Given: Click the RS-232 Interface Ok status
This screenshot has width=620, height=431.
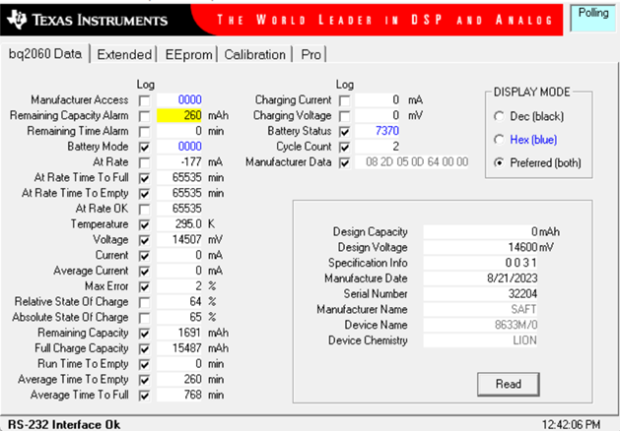Looking at the screenshot, I should [x=64, y=425].
